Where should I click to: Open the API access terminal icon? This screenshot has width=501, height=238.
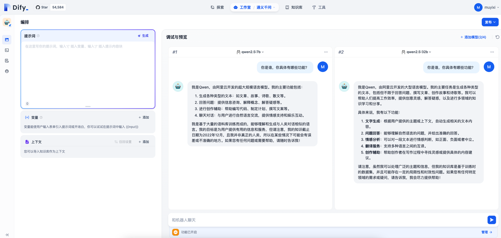point(7,50)
